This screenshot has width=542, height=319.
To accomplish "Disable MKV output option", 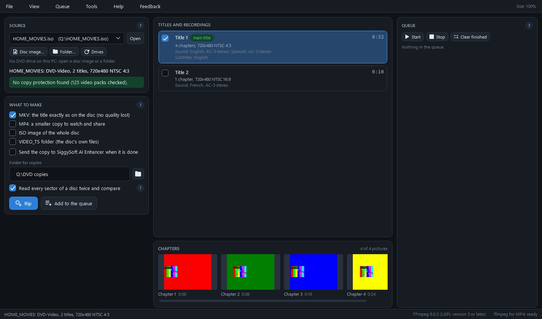I will pos(13,115).
